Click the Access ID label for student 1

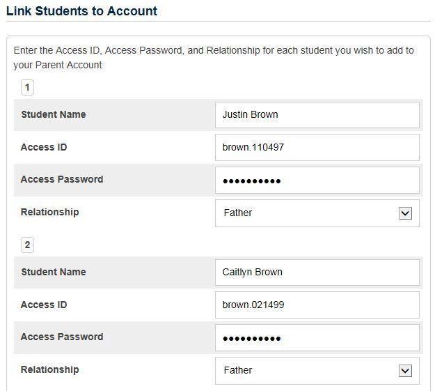pyautogui.click(x=44, y=148)
